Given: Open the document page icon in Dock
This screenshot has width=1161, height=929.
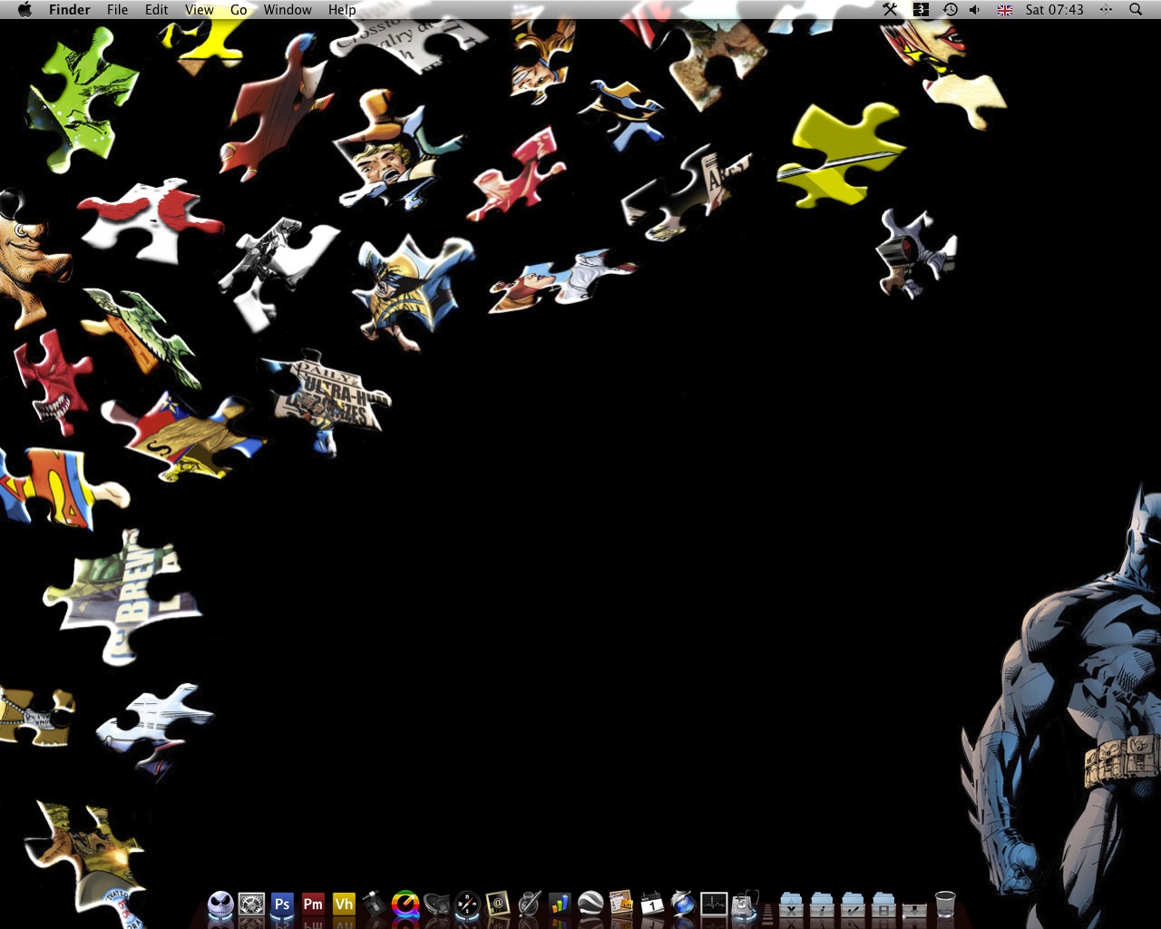Looking at the screenshot, I should (x=621, y=904).
